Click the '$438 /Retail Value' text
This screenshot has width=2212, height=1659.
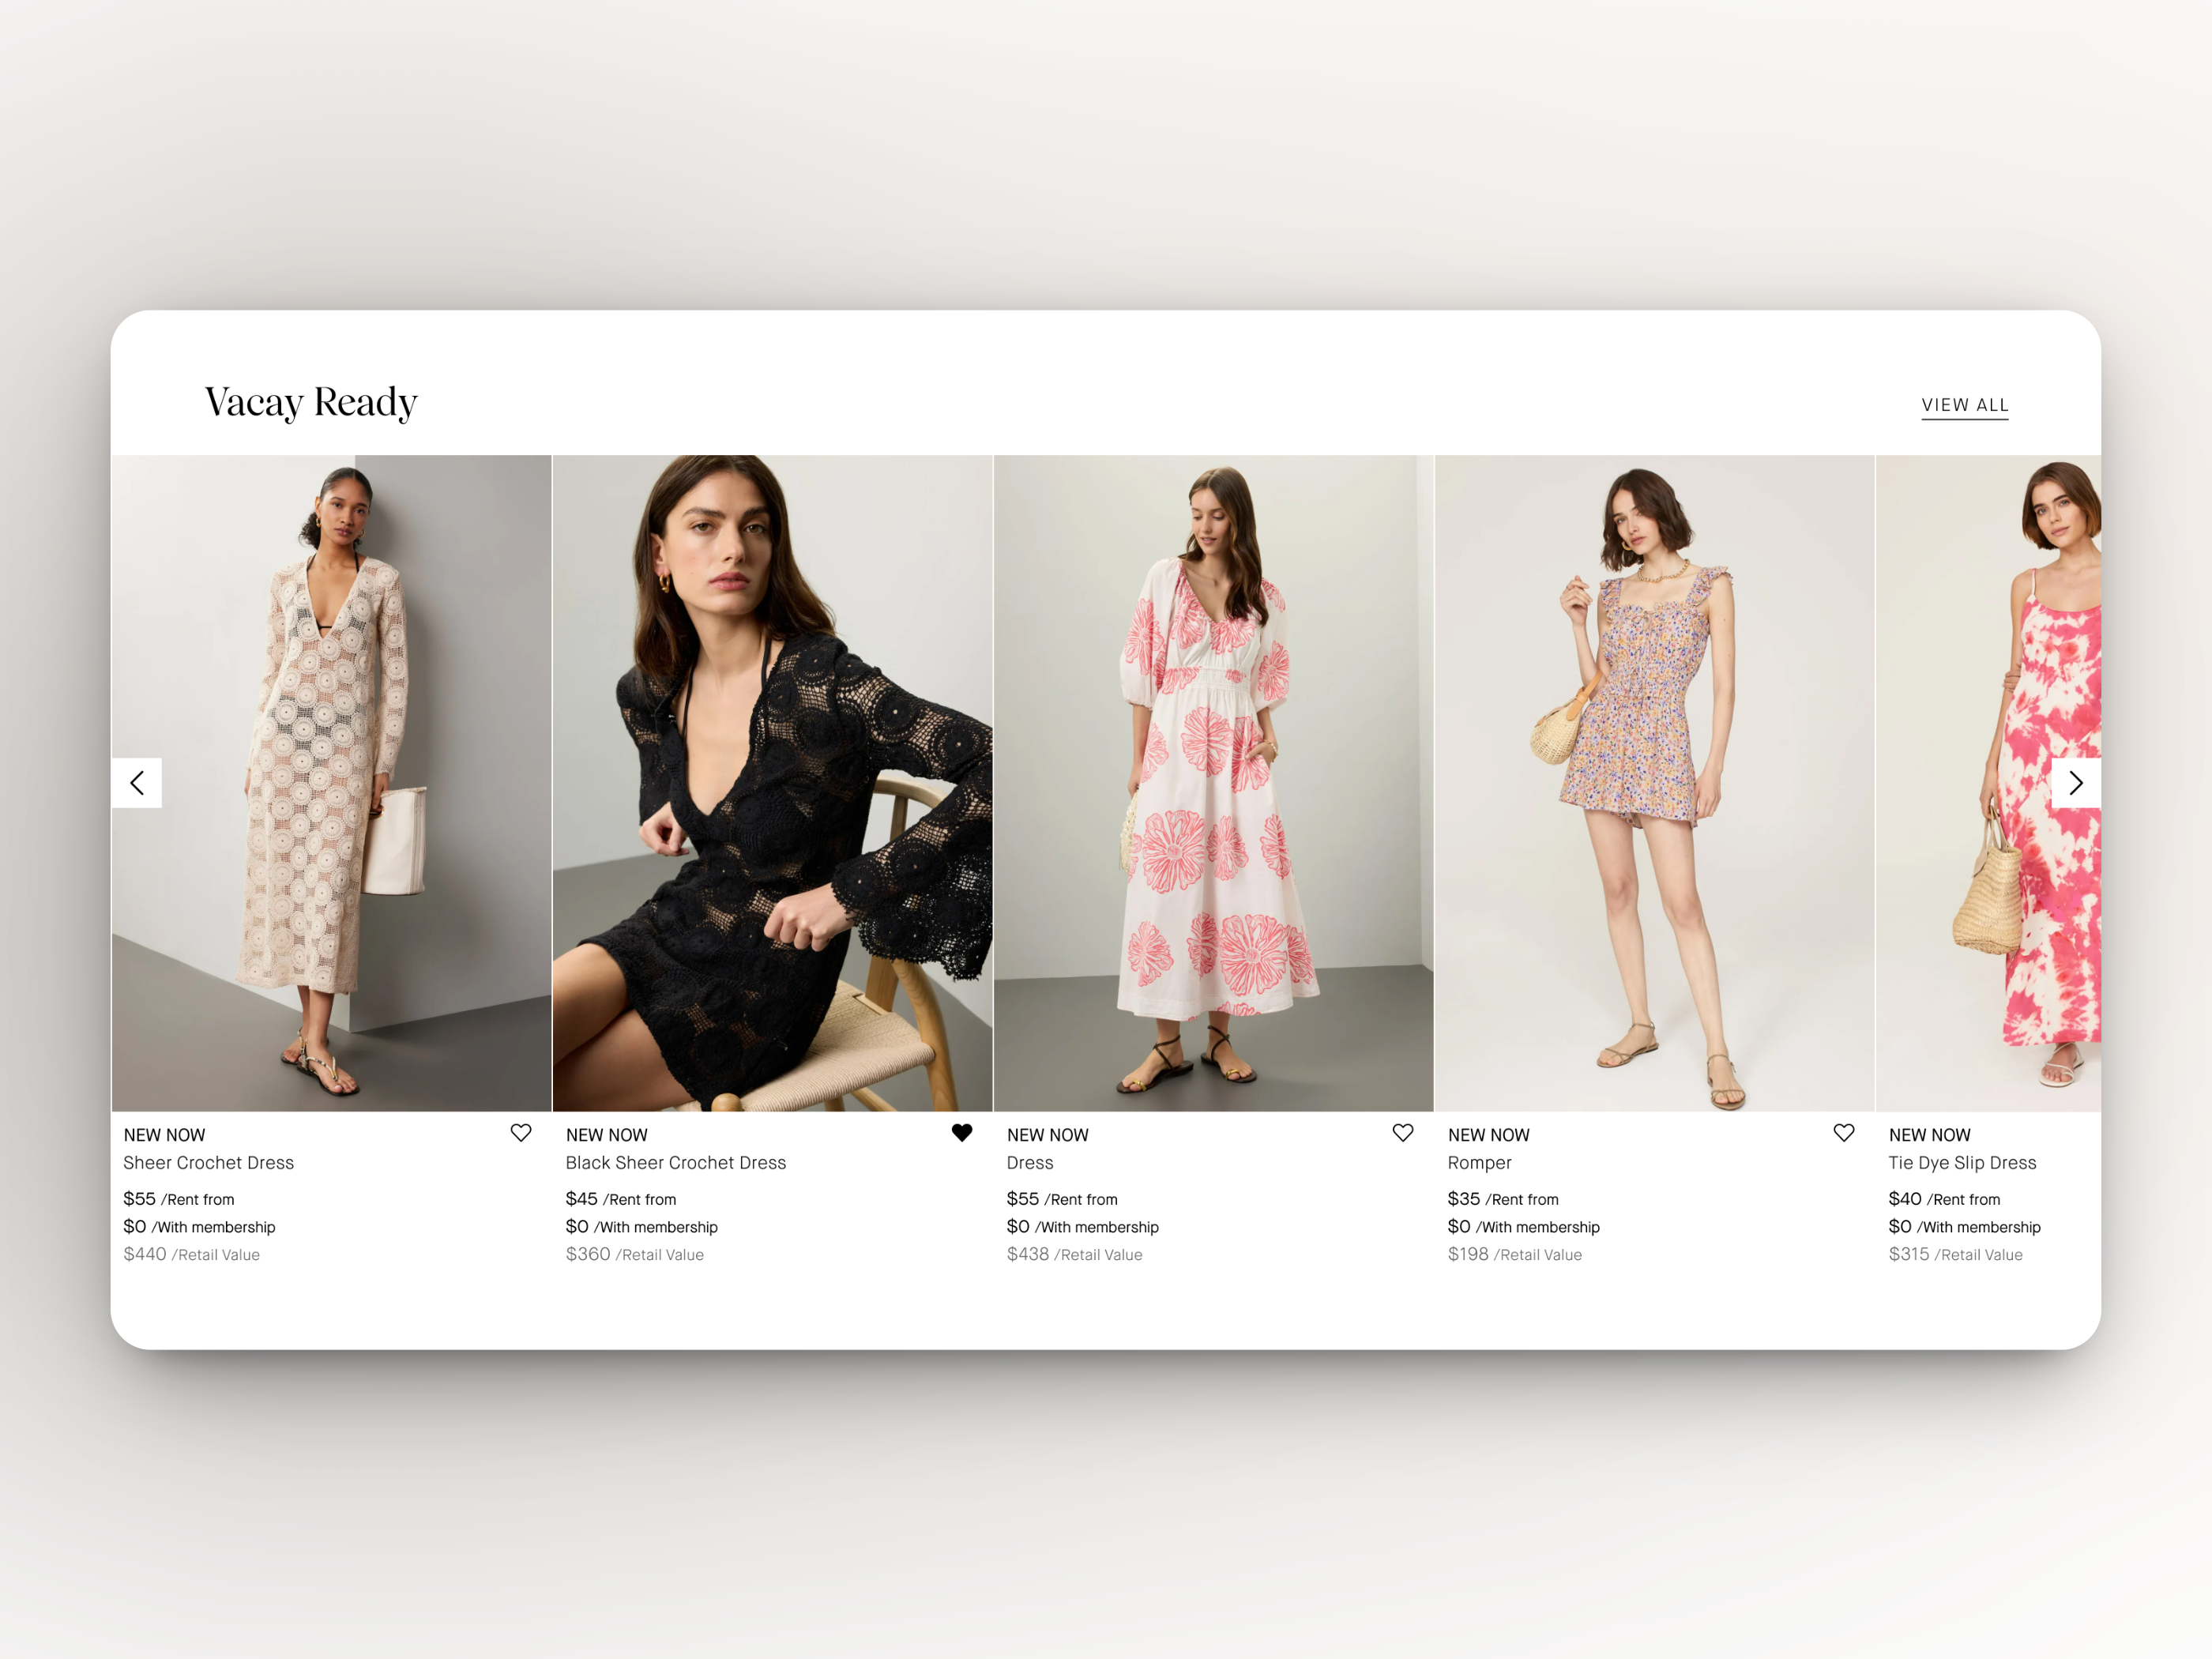(x=1074, y=1255)
